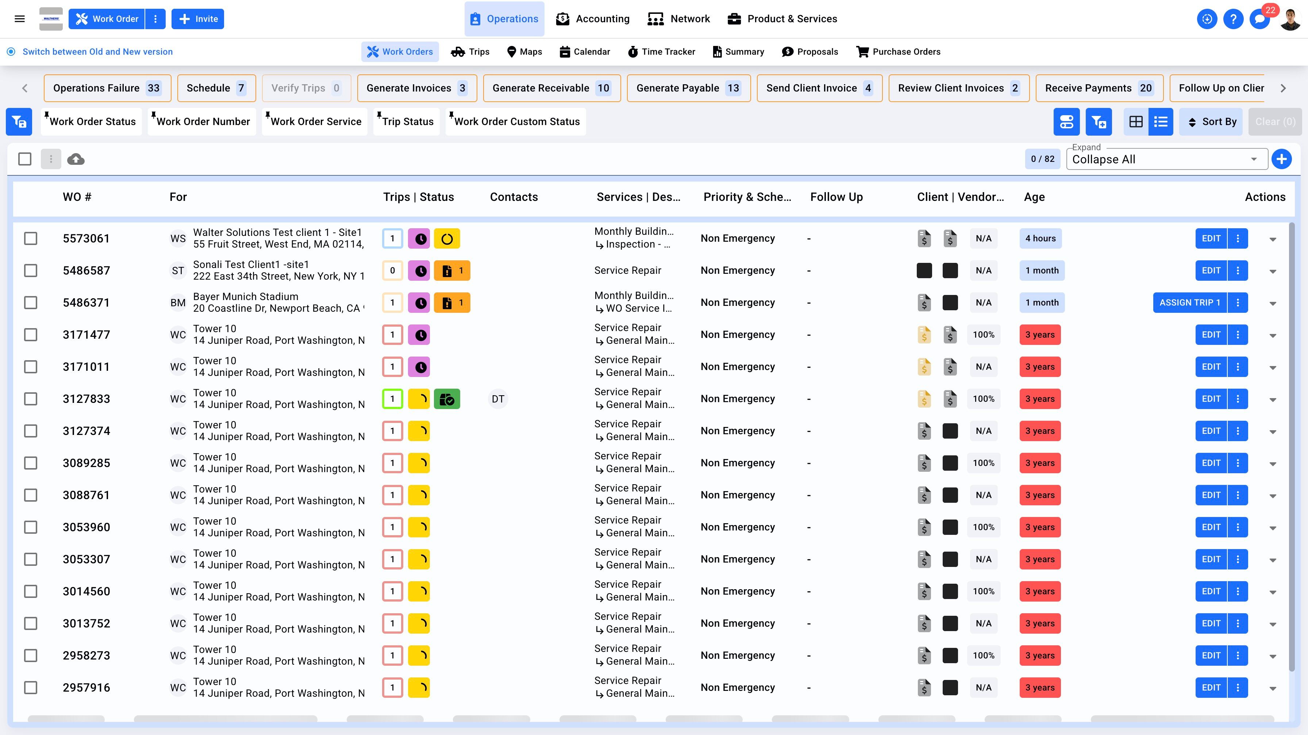Click the blue add-filter funnel icon

click(1098, 122)
